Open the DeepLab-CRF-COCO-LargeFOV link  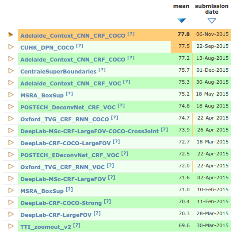(65, 143)
